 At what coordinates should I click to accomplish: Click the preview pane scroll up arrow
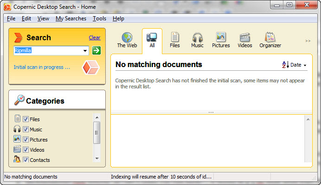click(308, 119)
